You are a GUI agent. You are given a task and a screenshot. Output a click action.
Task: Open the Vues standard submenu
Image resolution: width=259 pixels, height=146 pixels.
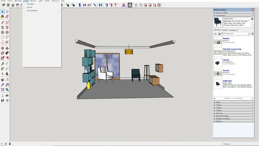(x=42, y=11)
